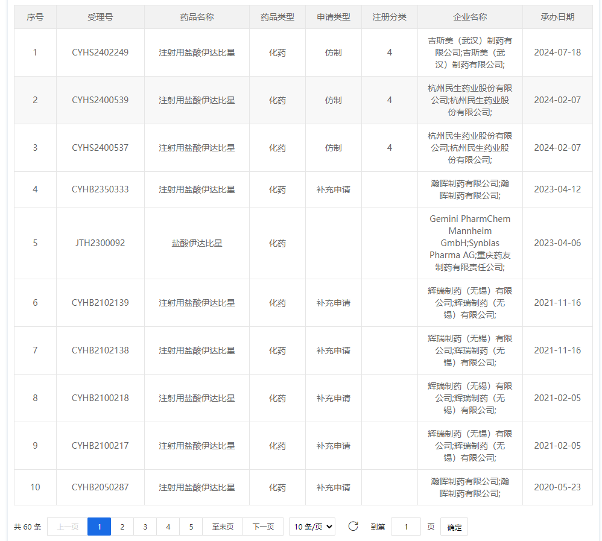Viewport: 602px width, 541px height.
Task: Click date 2024-07-18
Action: (557, 52)
